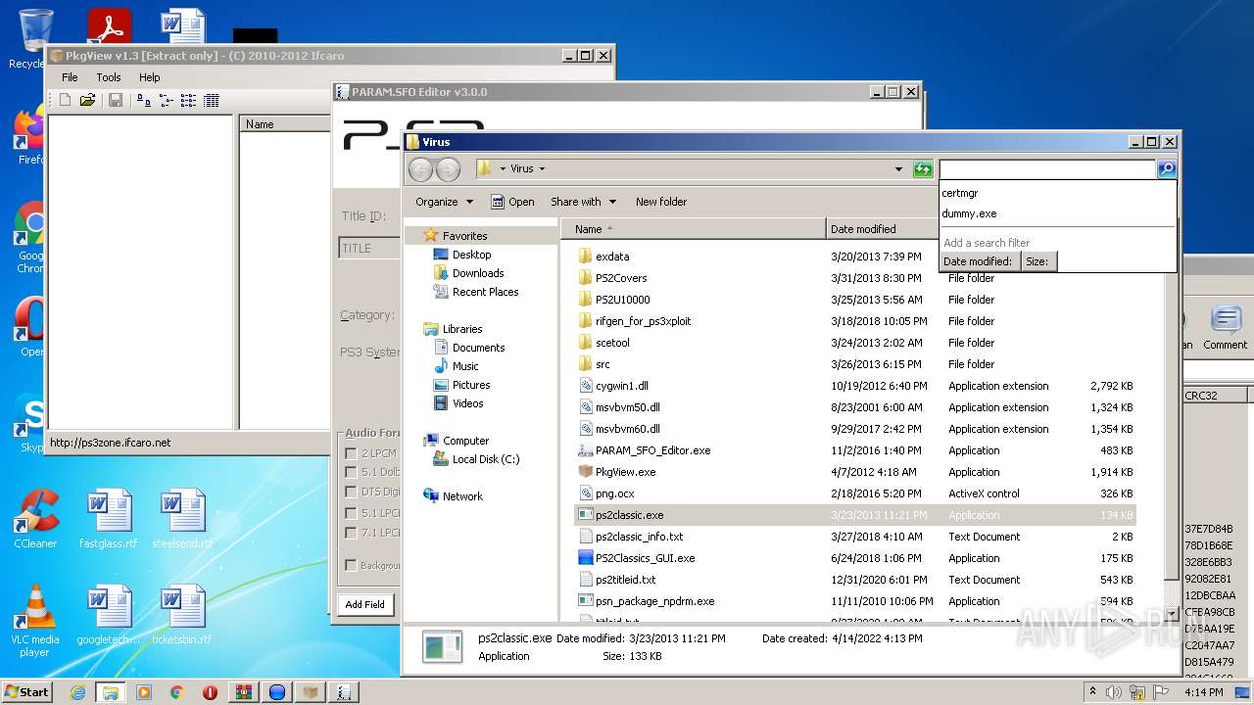1254x705 pixels.
Task: Open Downloads in Favorites
Action: click(478, 273)
